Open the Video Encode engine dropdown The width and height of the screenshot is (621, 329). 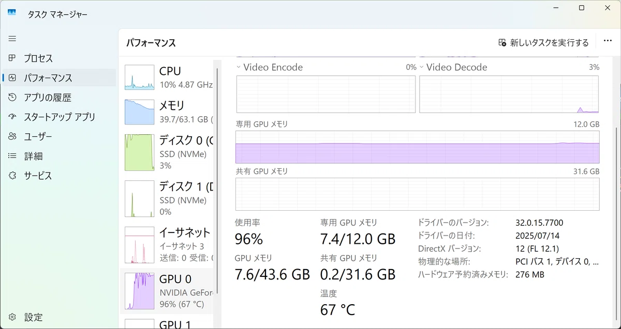(x=239, y=67)
